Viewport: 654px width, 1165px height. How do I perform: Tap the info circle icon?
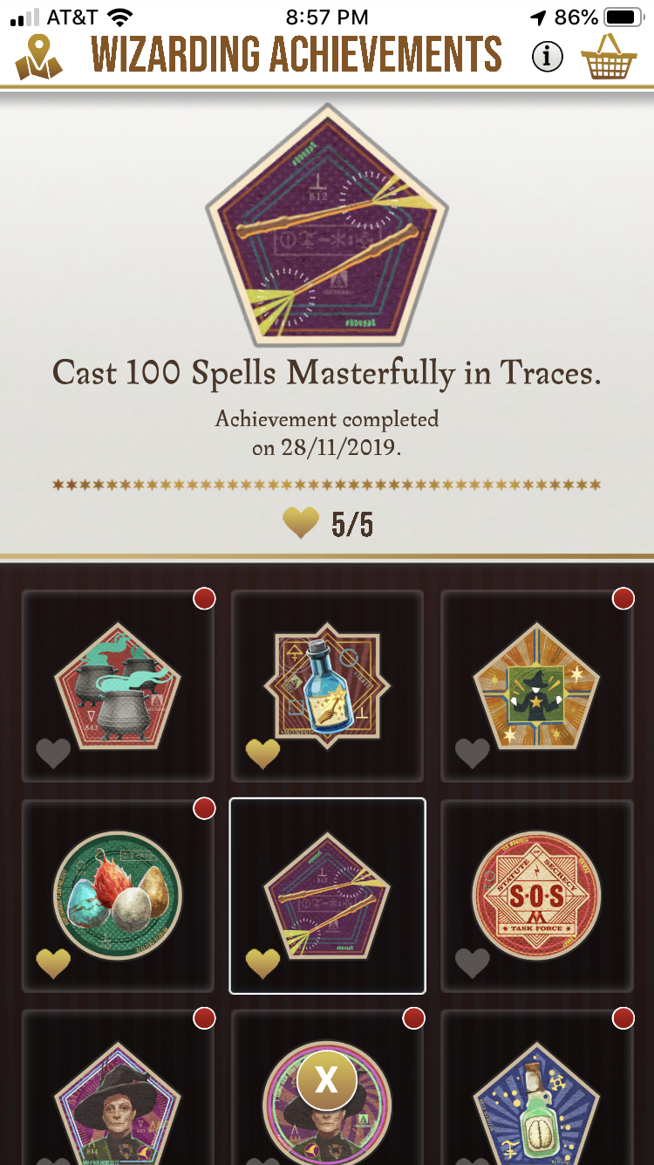[548, 57]
